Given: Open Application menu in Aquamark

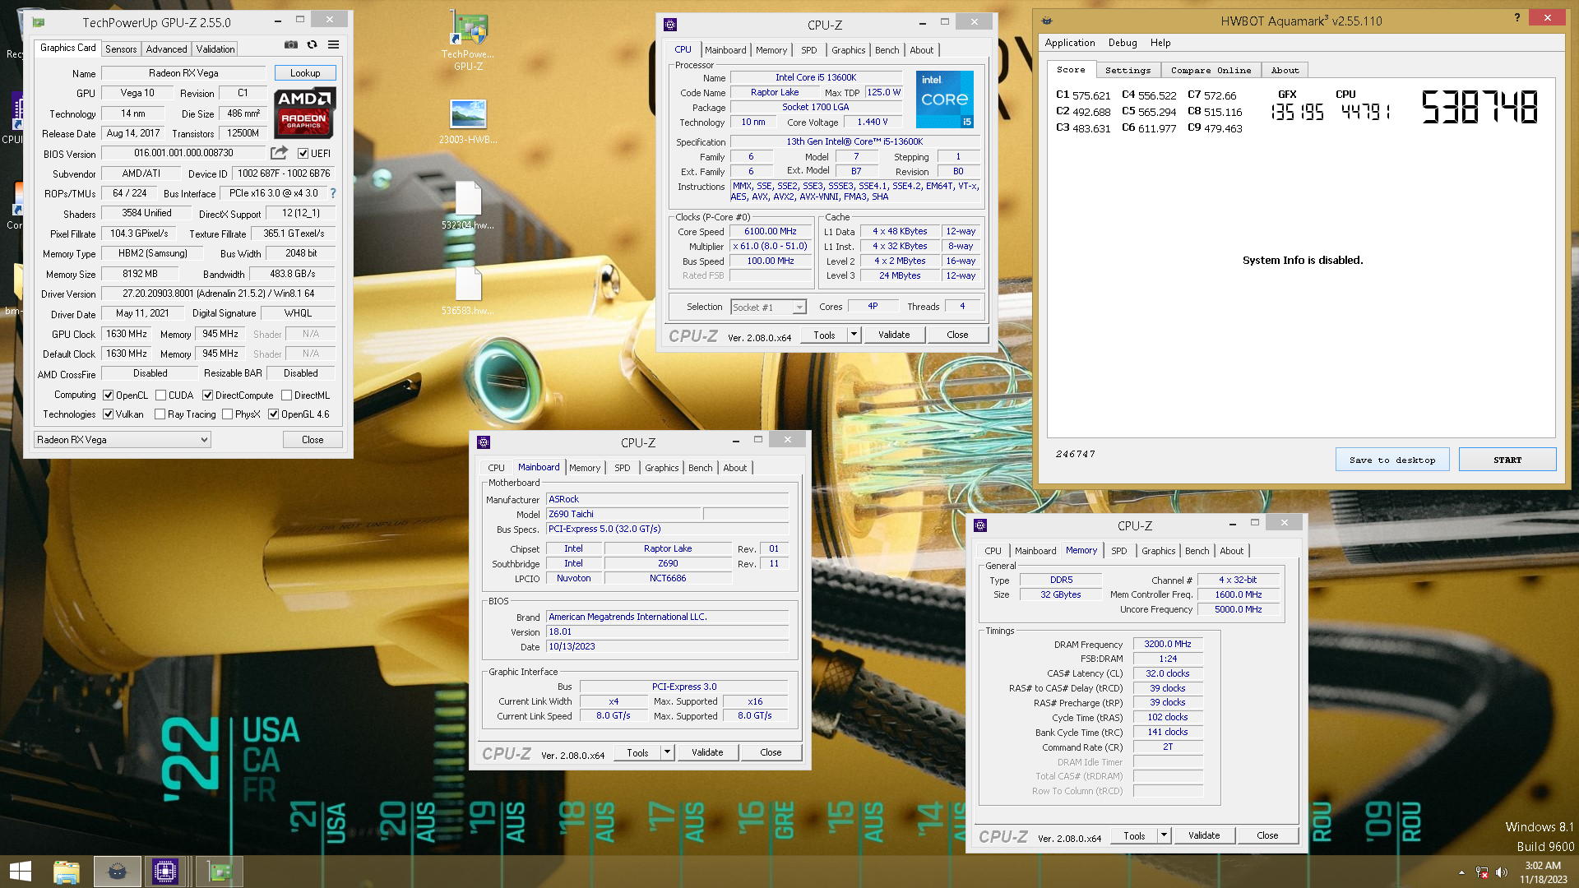Looking at the screenshot, I should tap(1069, 43).
